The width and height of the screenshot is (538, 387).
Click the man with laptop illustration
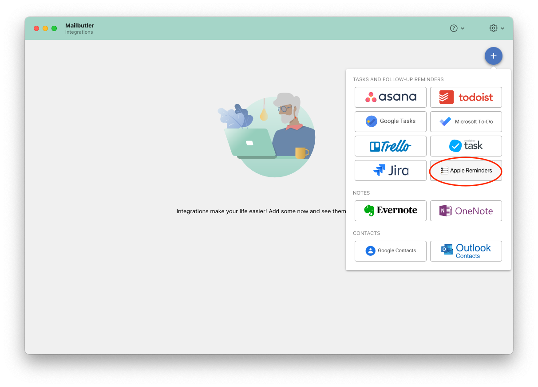[267, 135]
